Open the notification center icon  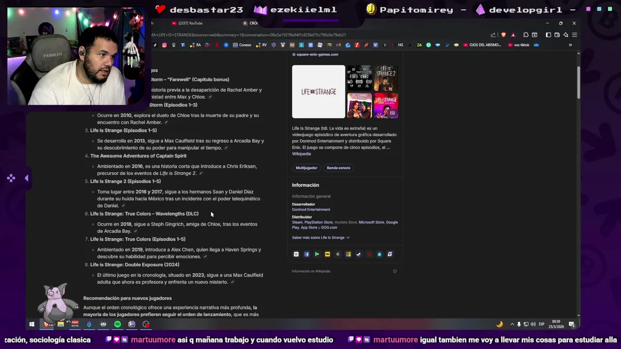pyautogui.click(x=572, y=324)
